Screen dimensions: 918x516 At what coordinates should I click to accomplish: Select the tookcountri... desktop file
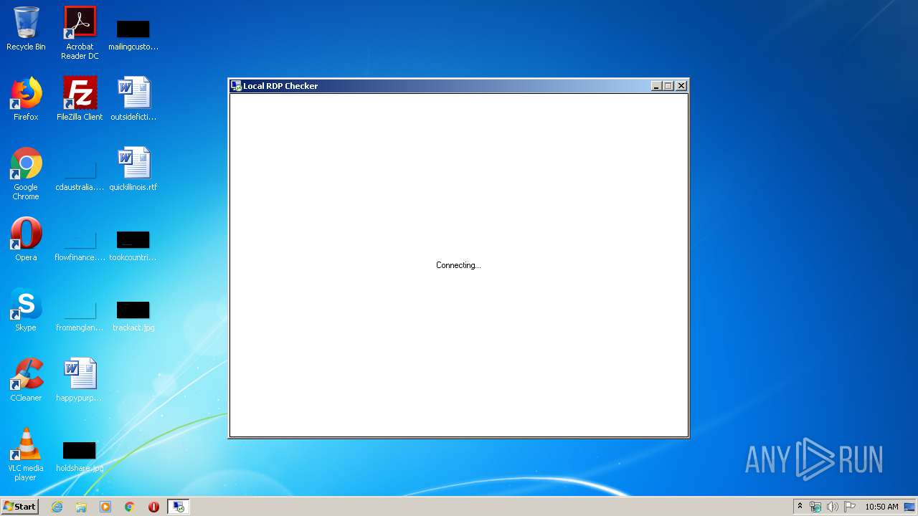[x=133, y=246]
